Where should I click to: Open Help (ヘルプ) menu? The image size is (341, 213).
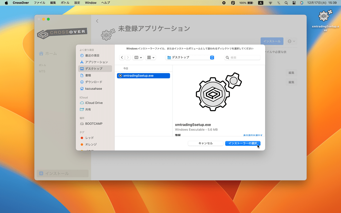click(106, 3)
